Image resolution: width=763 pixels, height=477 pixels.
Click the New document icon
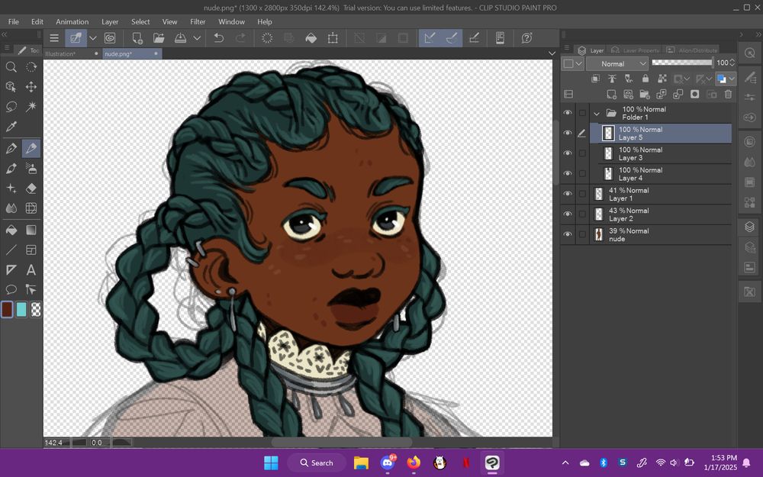point(137,38)
